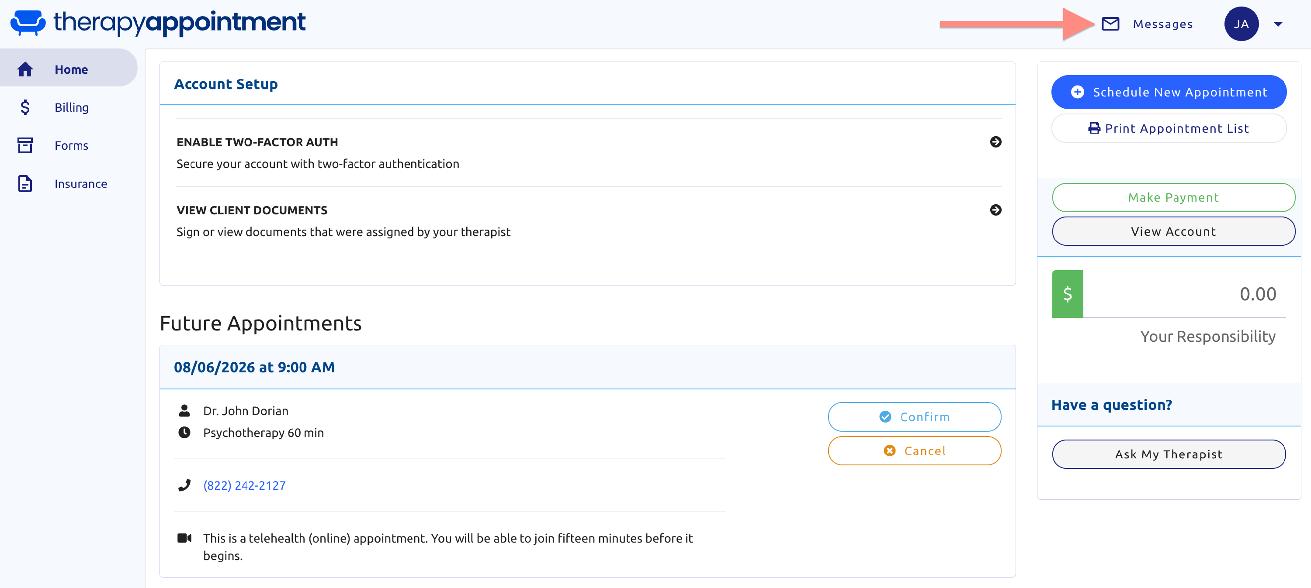
Task: Click the Insurance document icon
Action: coord(25,183)
